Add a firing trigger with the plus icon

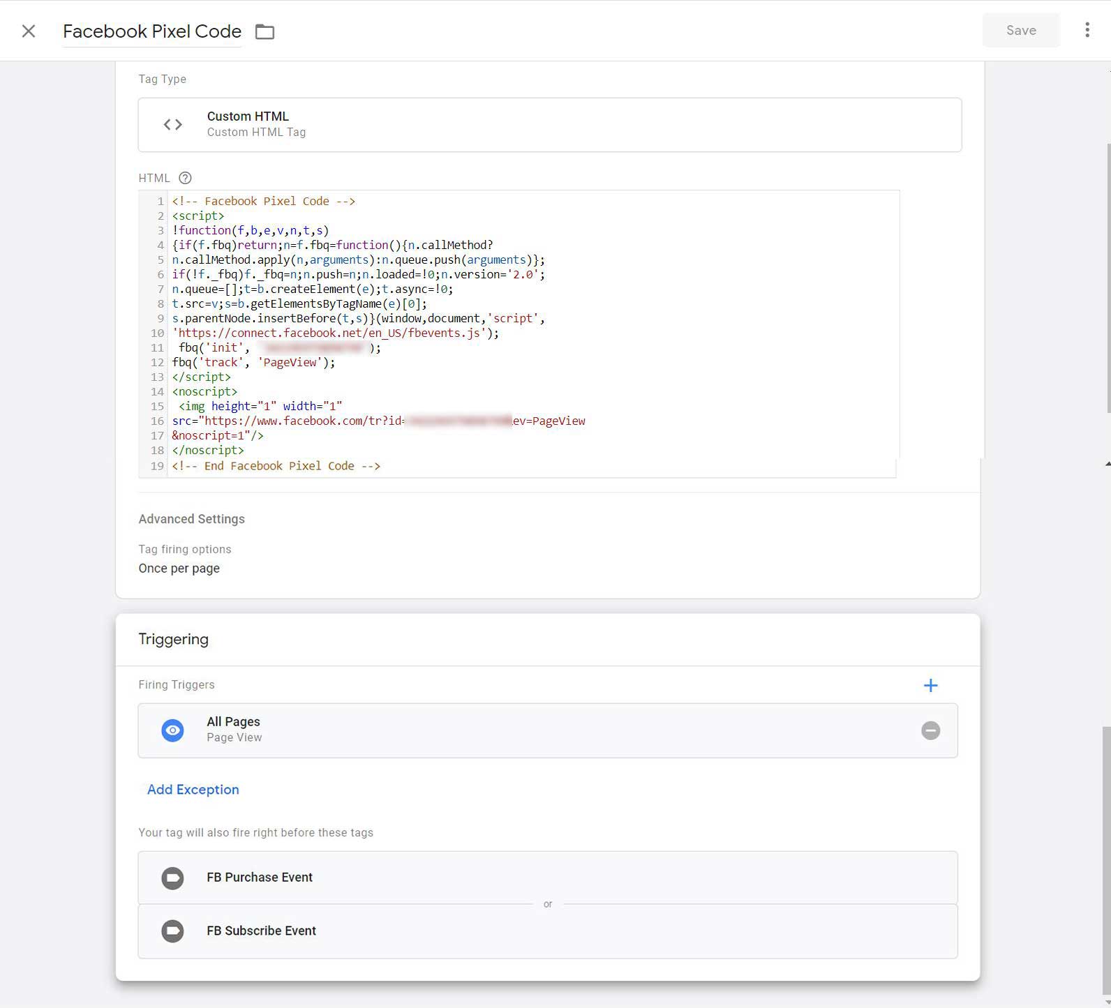(930, 686)
